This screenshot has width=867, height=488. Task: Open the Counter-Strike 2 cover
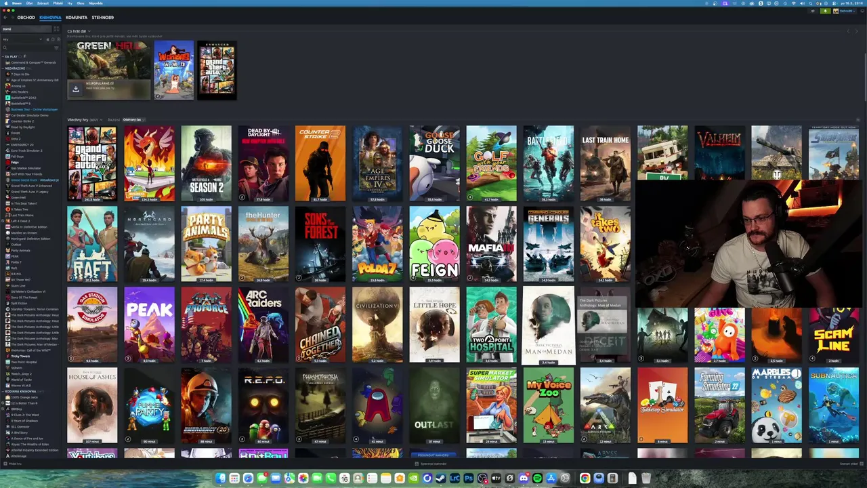pos(320,163)
